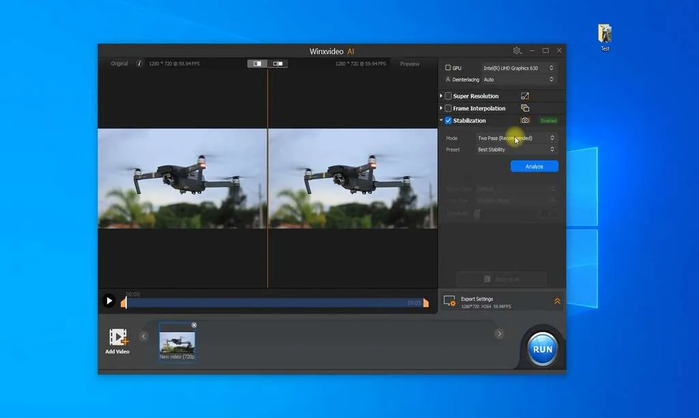Click the Frame Interpolation copy icon
Image resolution: width=699 pixels, height=418 pixels.
click(526, 109)
